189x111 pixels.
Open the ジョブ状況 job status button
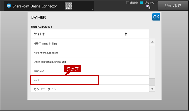173,6
